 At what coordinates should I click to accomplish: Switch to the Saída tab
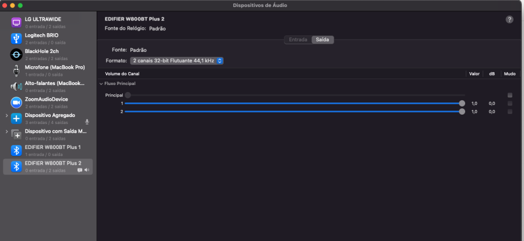323,40
